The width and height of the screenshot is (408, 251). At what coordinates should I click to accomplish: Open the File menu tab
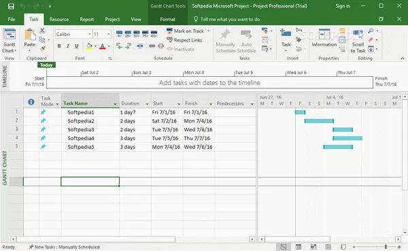point(11,19)
